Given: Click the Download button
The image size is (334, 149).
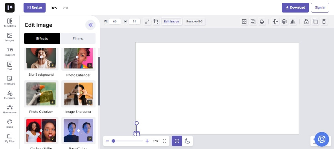Looking at the screenshot, I should pos(295,8).
